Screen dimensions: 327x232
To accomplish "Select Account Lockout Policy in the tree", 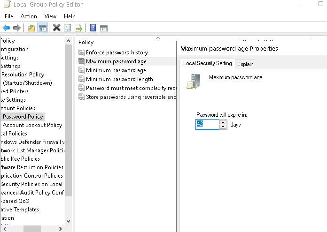I will (x=32, y=125).
